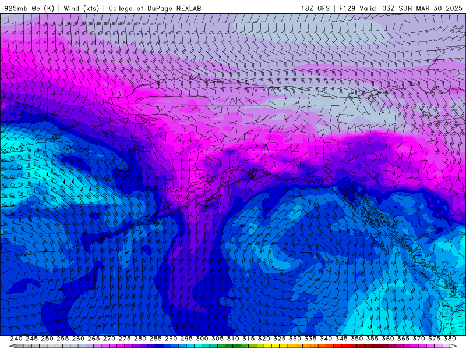Click the 330 value on the color scale
Image resolution: width=466 pixels, height=349 pixels.
295,339
